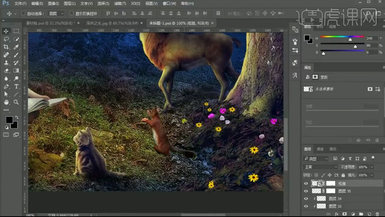Hide layer 图层 33
385x217 pixels.
coord(306,206)
